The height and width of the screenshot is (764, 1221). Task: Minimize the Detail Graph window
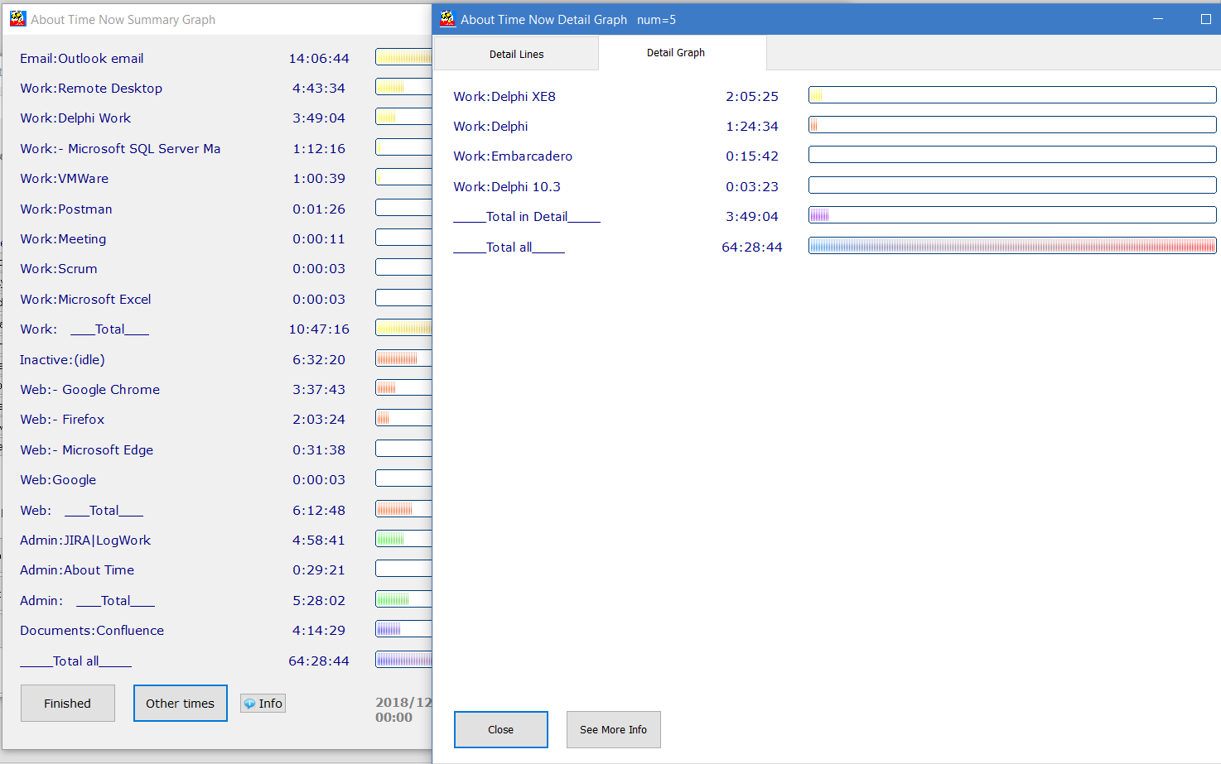1158,19
